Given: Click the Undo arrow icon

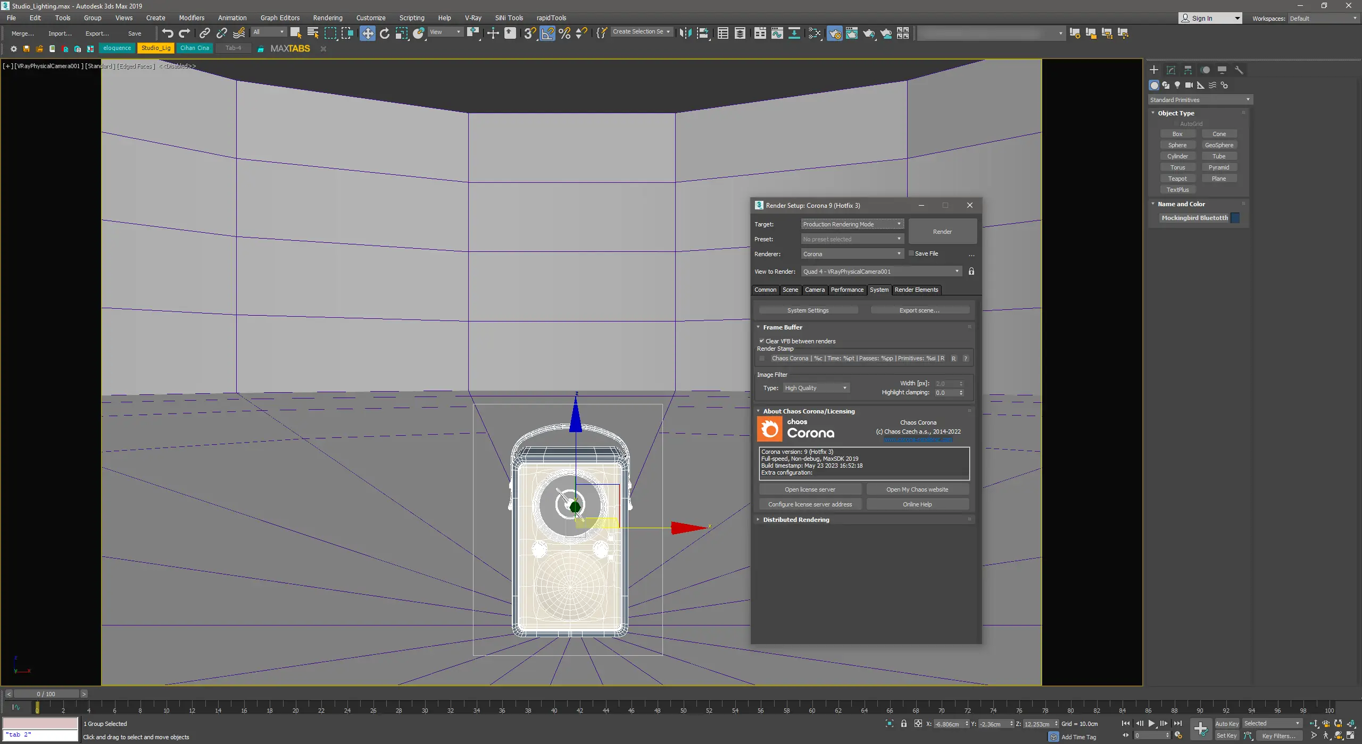Looking at the screenshot, I should (168, 33).
